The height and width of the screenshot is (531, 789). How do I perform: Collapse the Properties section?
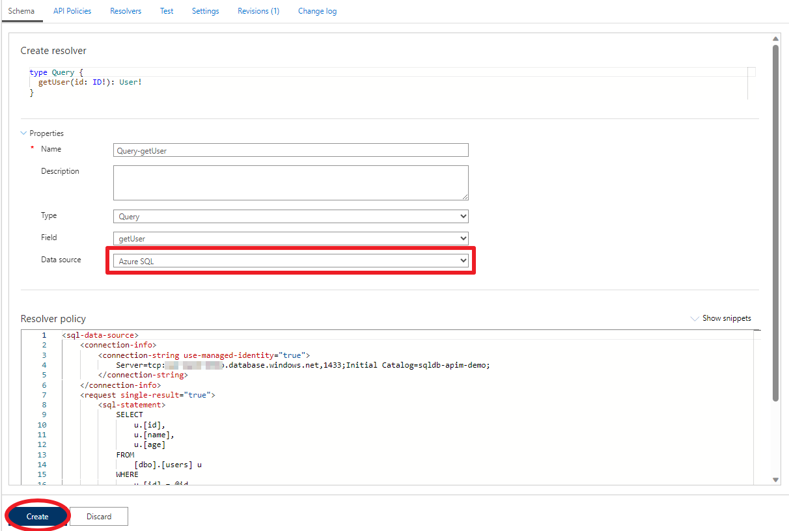click(x=42, y=133)
